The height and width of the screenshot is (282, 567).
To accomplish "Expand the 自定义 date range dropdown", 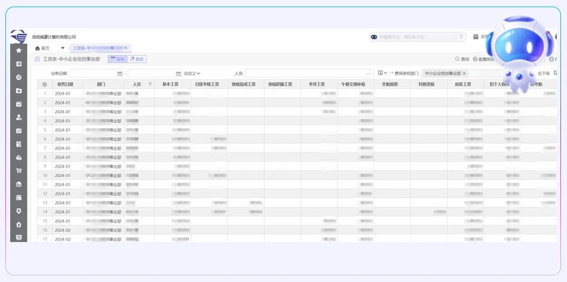I will (192, 73).
